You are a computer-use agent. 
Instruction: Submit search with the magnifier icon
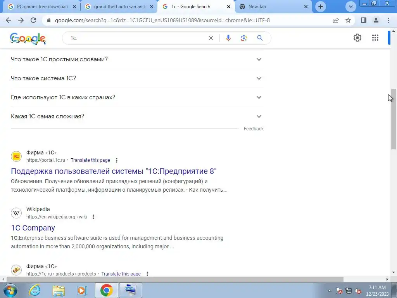(260, 38)
